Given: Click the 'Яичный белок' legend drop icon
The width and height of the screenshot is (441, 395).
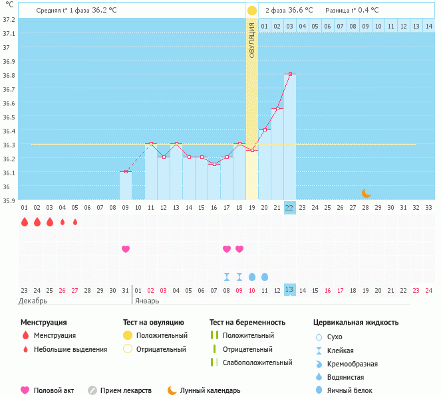Looking at the screenshot, I should point(318,391).
